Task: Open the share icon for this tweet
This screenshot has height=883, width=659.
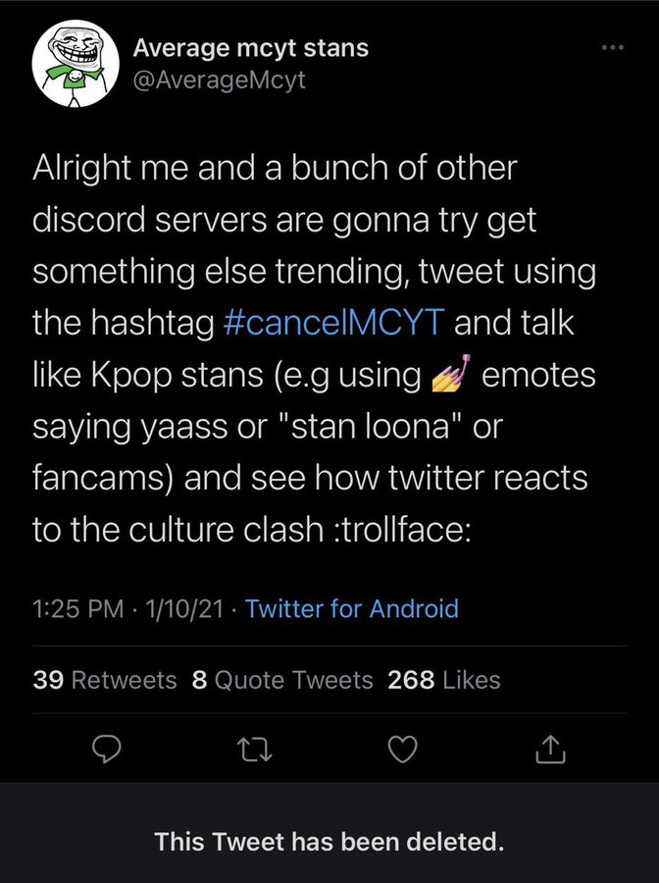Action: tap(552, 751)
